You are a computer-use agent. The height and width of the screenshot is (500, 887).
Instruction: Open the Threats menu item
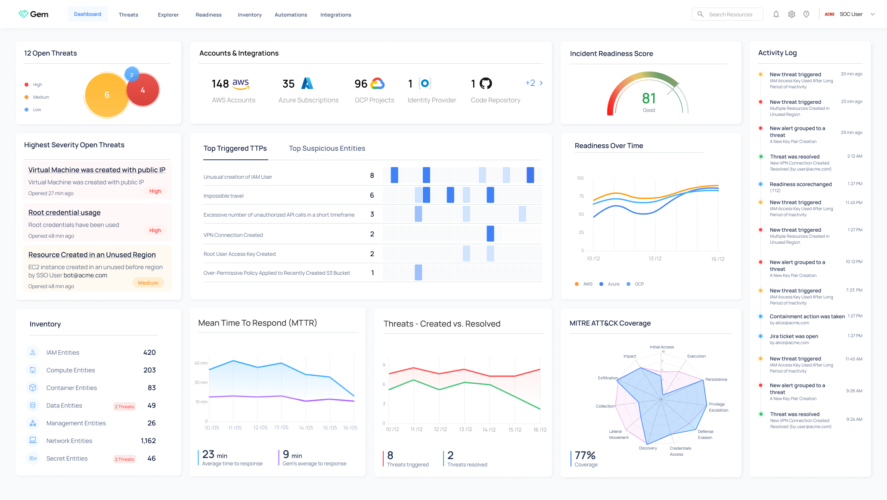coord(128,15)
